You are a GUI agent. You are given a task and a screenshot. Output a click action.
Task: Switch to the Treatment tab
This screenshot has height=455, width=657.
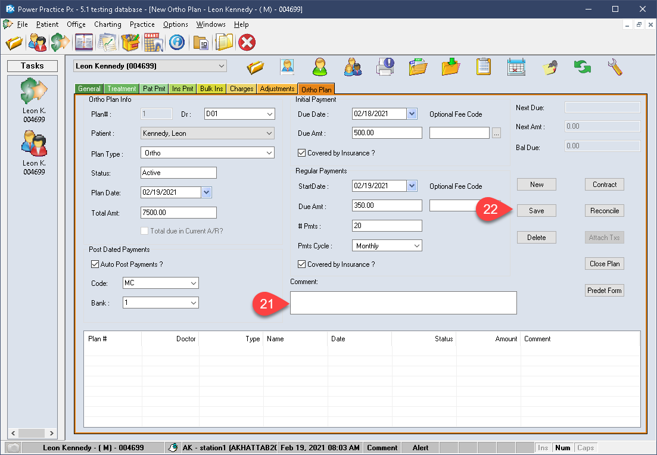[x=122, y=89]
